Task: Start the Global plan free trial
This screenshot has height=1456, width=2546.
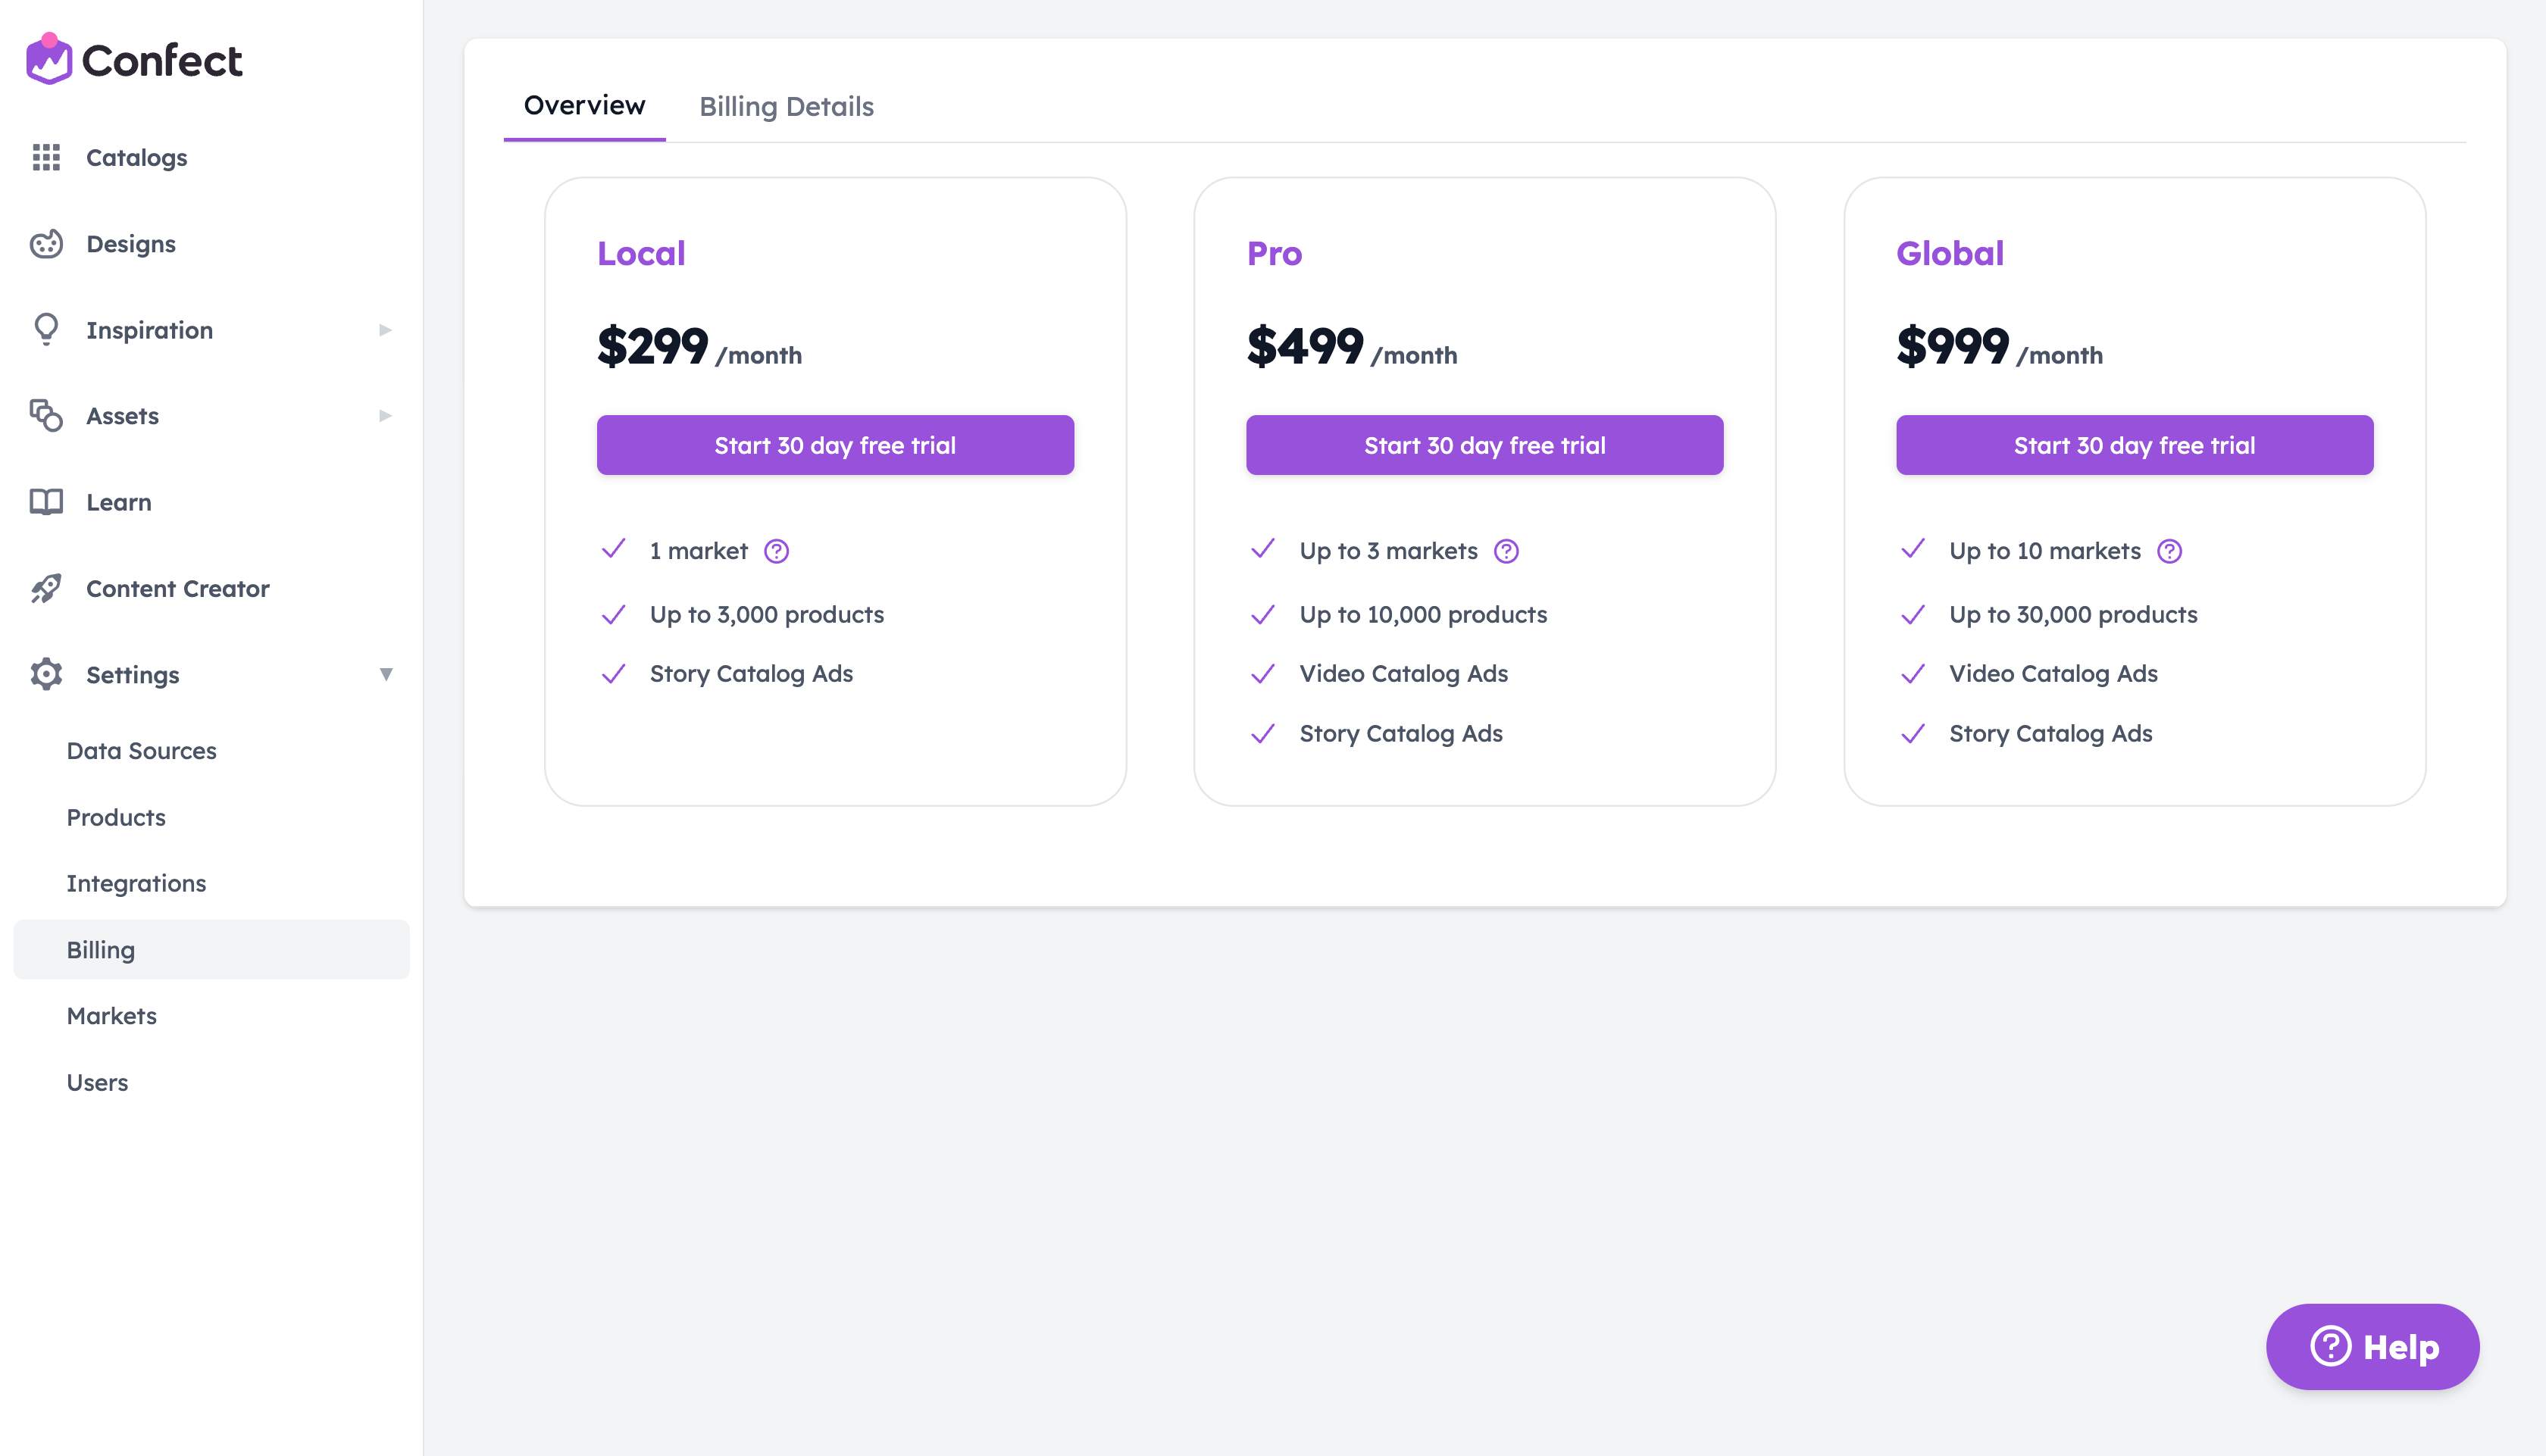Action: pos(2134,445)
